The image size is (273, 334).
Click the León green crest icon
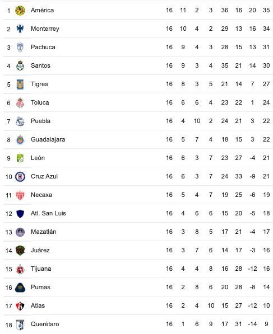coord(20,158)
